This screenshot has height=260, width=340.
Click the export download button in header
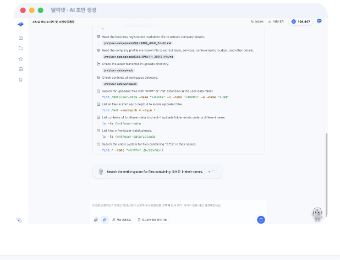[x=276, y=21]
